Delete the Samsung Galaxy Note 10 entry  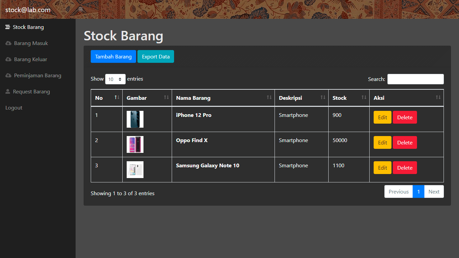[x=405, y=168]
